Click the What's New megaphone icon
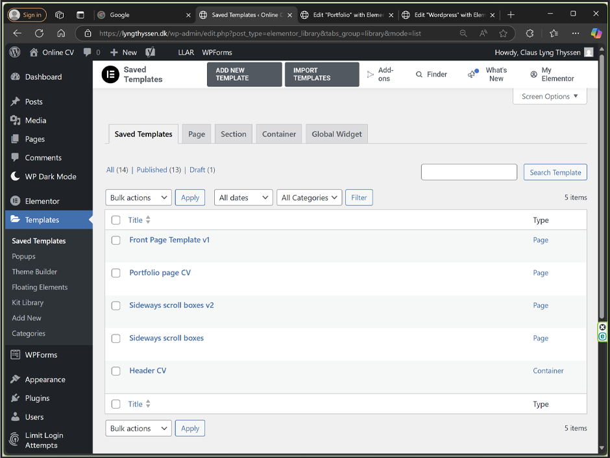The height and width of the screenshot is (458, 610). pyautogui.click(x=472, y=75)
